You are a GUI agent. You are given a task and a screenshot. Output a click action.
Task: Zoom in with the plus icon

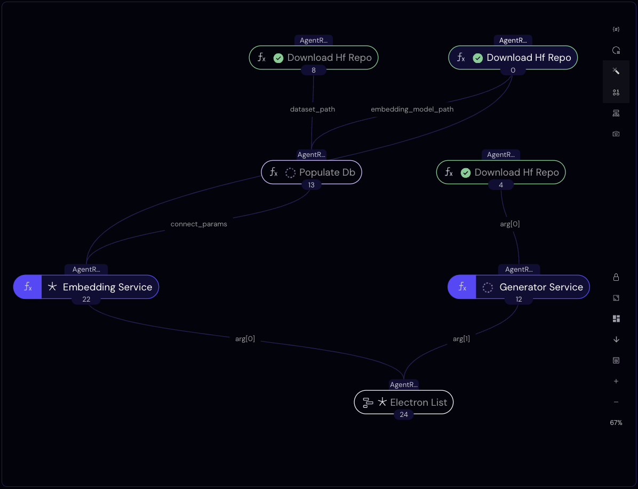tap(616, 381)
